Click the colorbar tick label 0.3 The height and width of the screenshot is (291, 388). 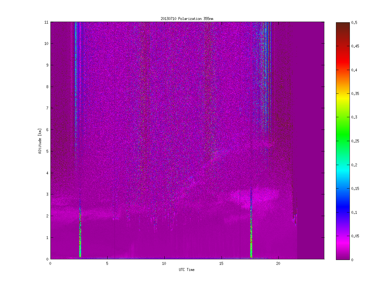(x=354, y=117)
